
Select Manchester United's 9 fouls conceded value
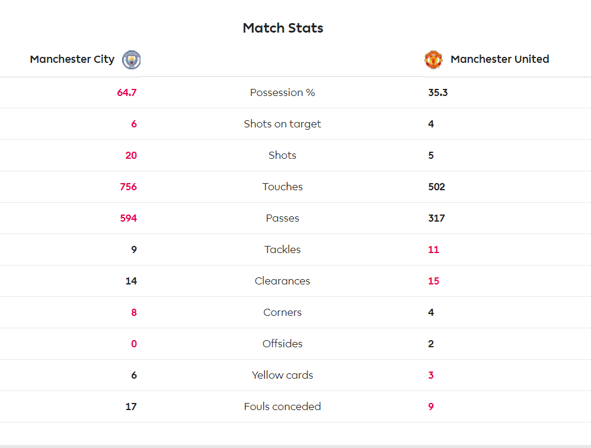click(x=431, y=407)
